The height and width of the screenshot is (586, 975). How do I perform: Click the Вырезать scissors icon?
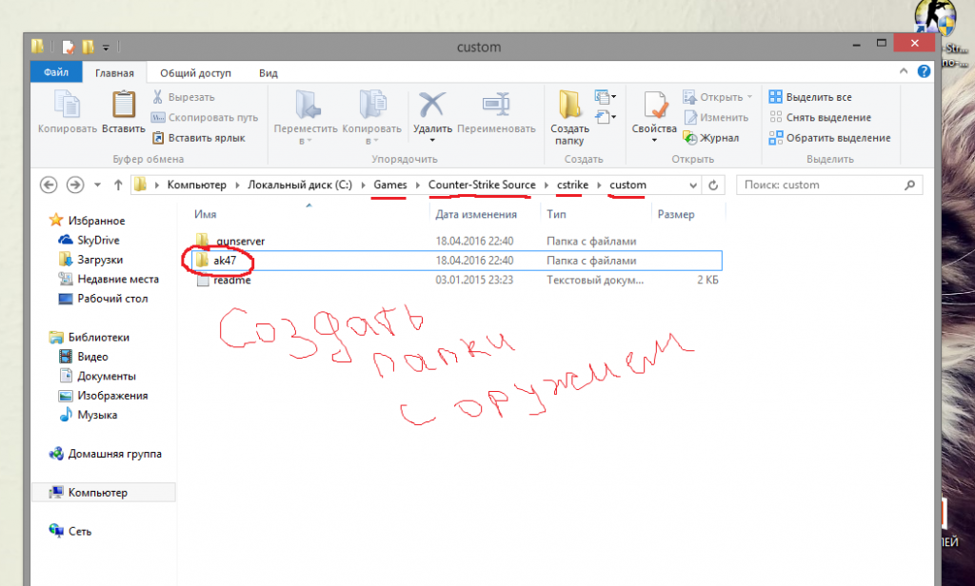[x=159, y=97]
